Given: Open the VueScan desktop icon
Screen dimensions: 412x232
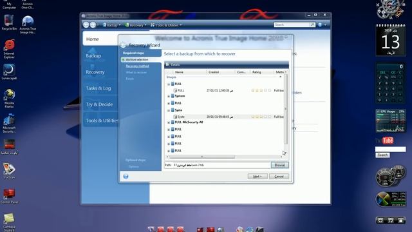Looking at the screenshot, I should pyautogui.click(x=9, y=171).
